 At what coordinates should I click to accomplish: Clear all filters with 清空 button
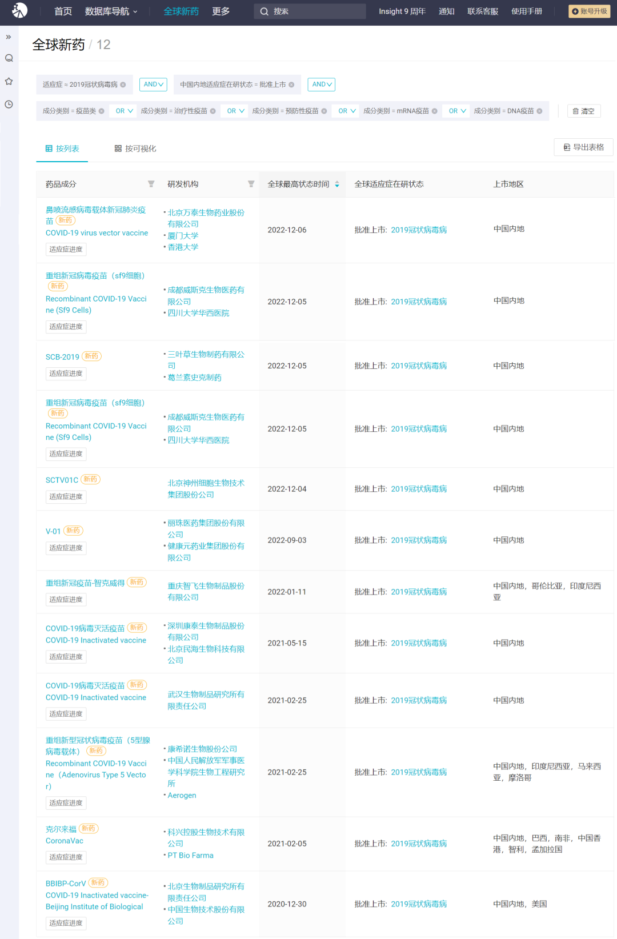(583, 111)
